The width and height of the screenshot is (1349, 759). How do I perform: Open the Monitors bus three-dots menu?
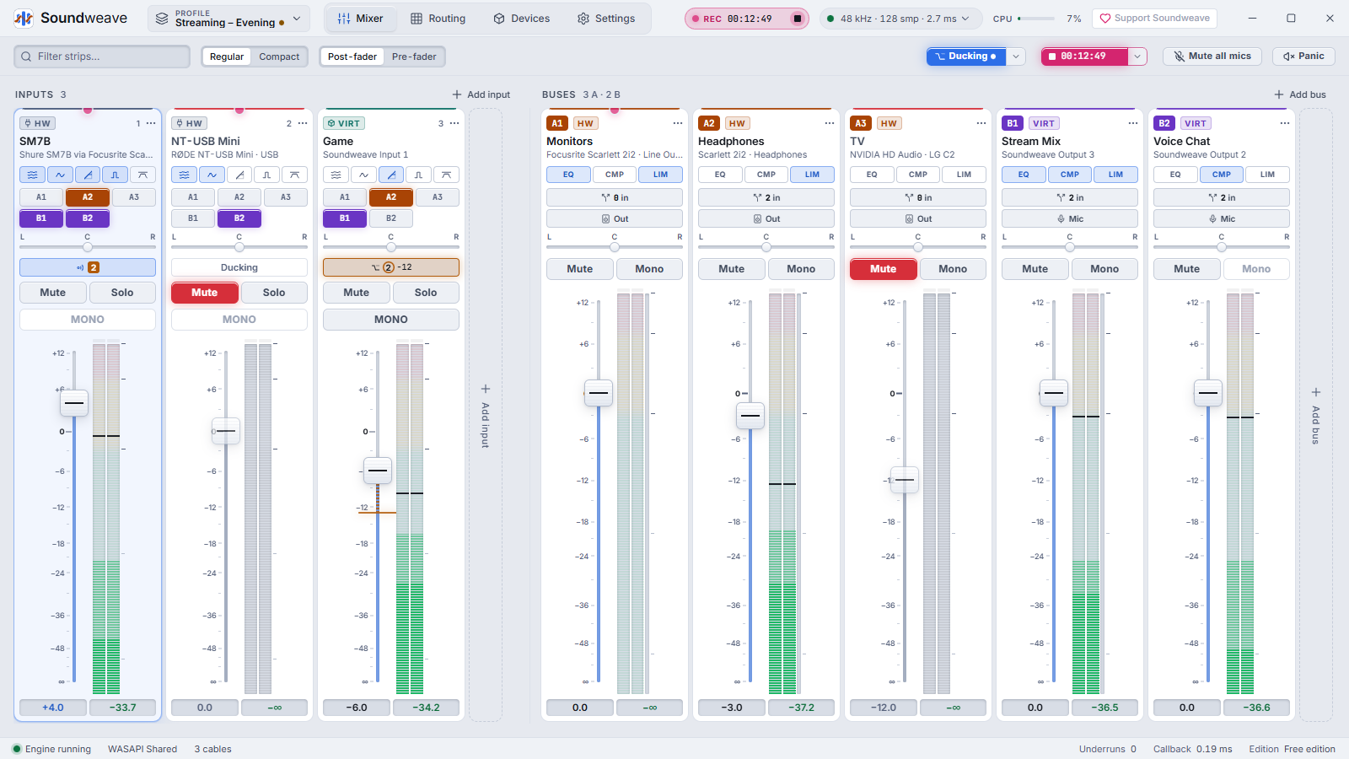678,123
